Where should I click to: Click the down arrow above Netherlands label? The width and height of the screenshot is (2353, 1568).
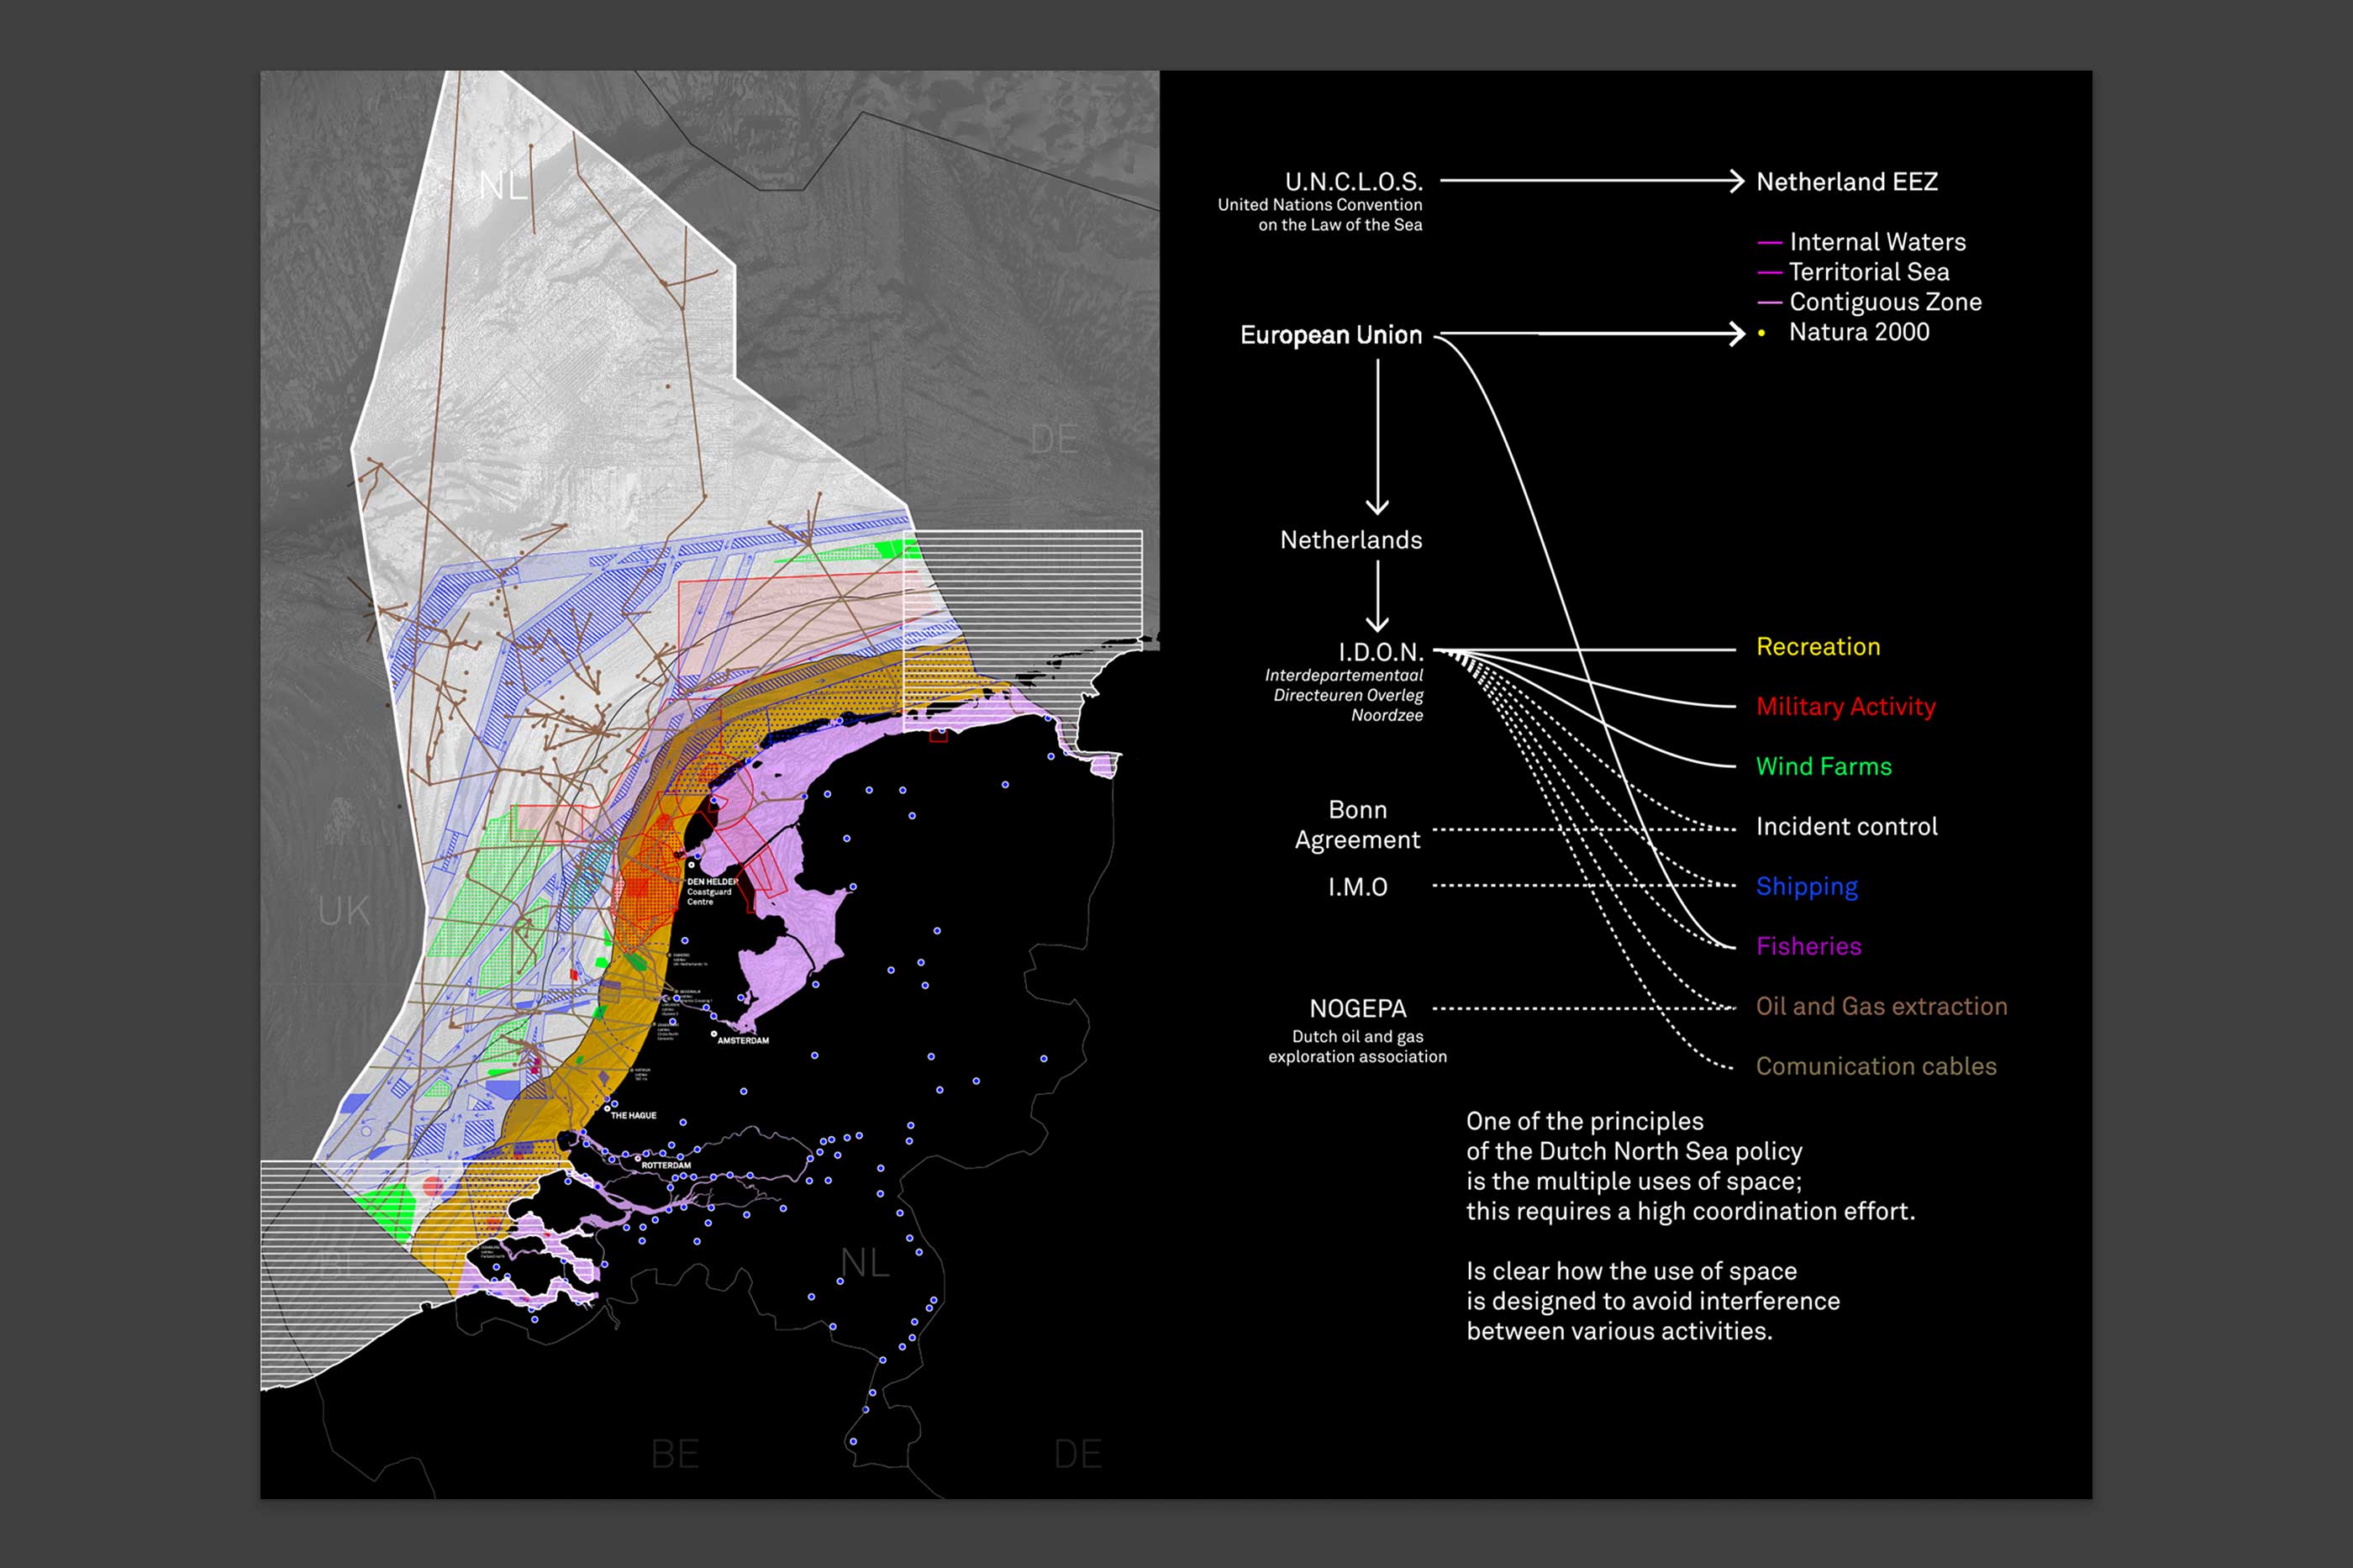pyautogui.click(x=1377, y=503)
